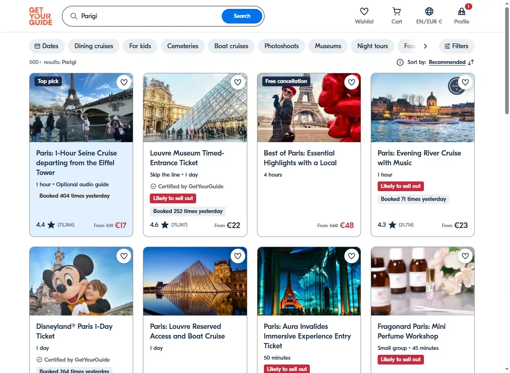Open the Profile icon with notification badge
The width and height of the screenshot is (510, 373).
pos(462,11)
